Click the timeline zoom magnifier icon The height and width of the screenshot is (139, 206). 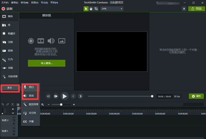coord(42,104)
